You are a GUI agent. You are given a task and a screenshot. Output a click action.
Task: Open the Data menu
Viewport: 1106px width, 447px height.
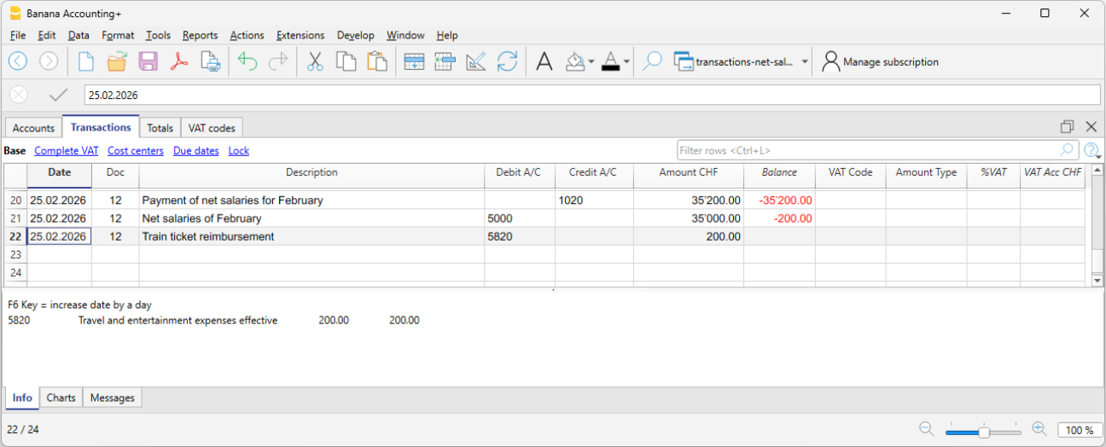(x=79, y=35)
